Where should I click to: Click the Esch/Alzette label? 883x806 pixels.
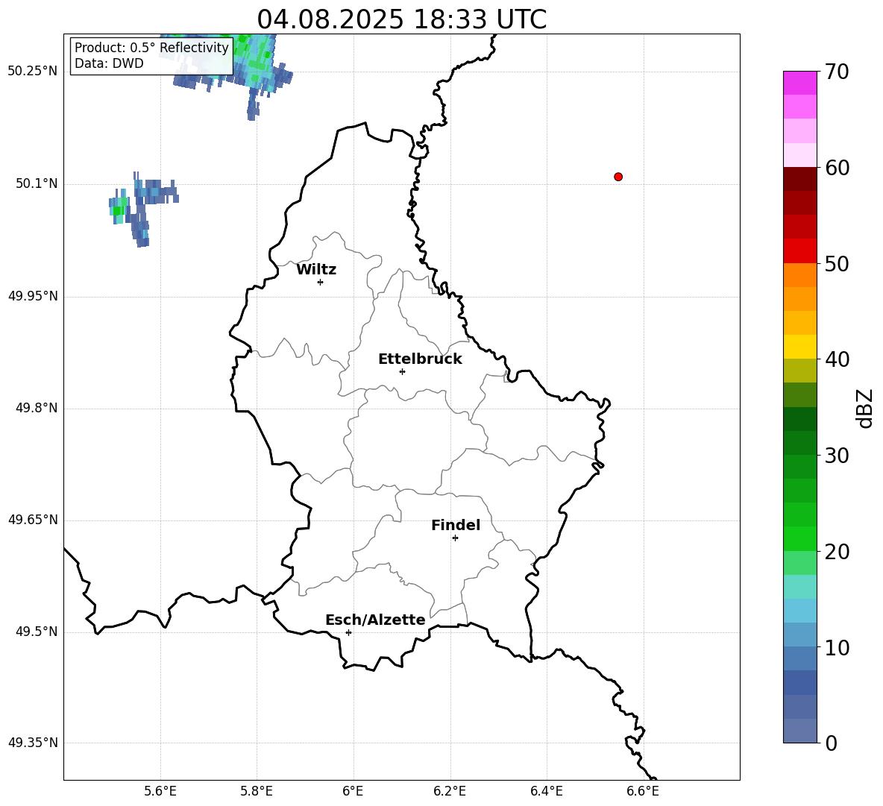coord(375,620)
